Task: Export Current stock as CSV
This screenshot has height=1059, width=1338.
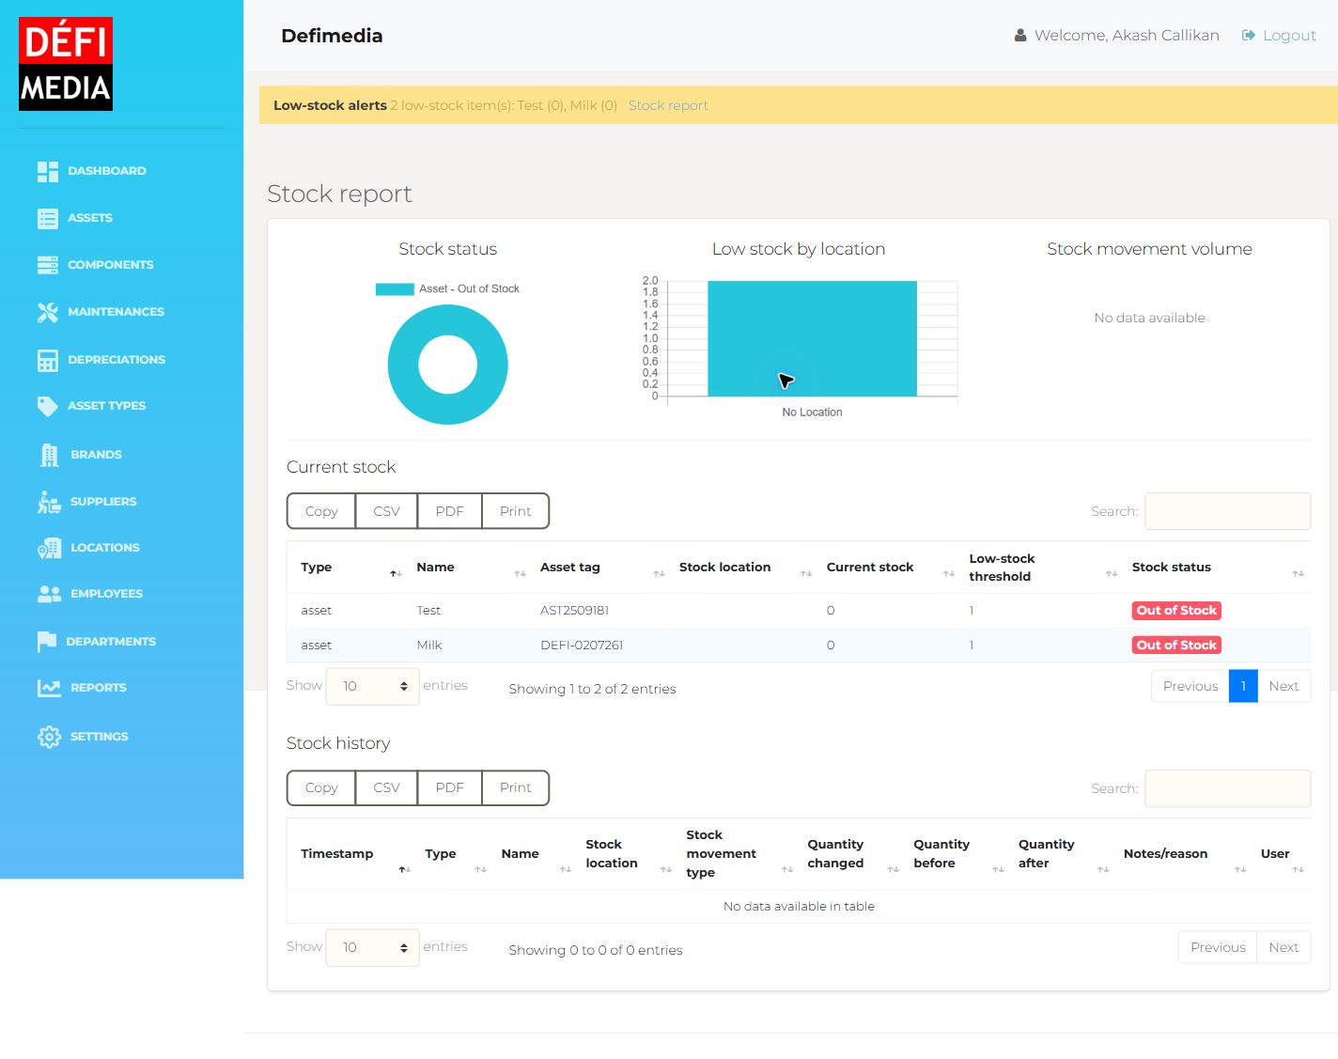Action: point(386,511)
